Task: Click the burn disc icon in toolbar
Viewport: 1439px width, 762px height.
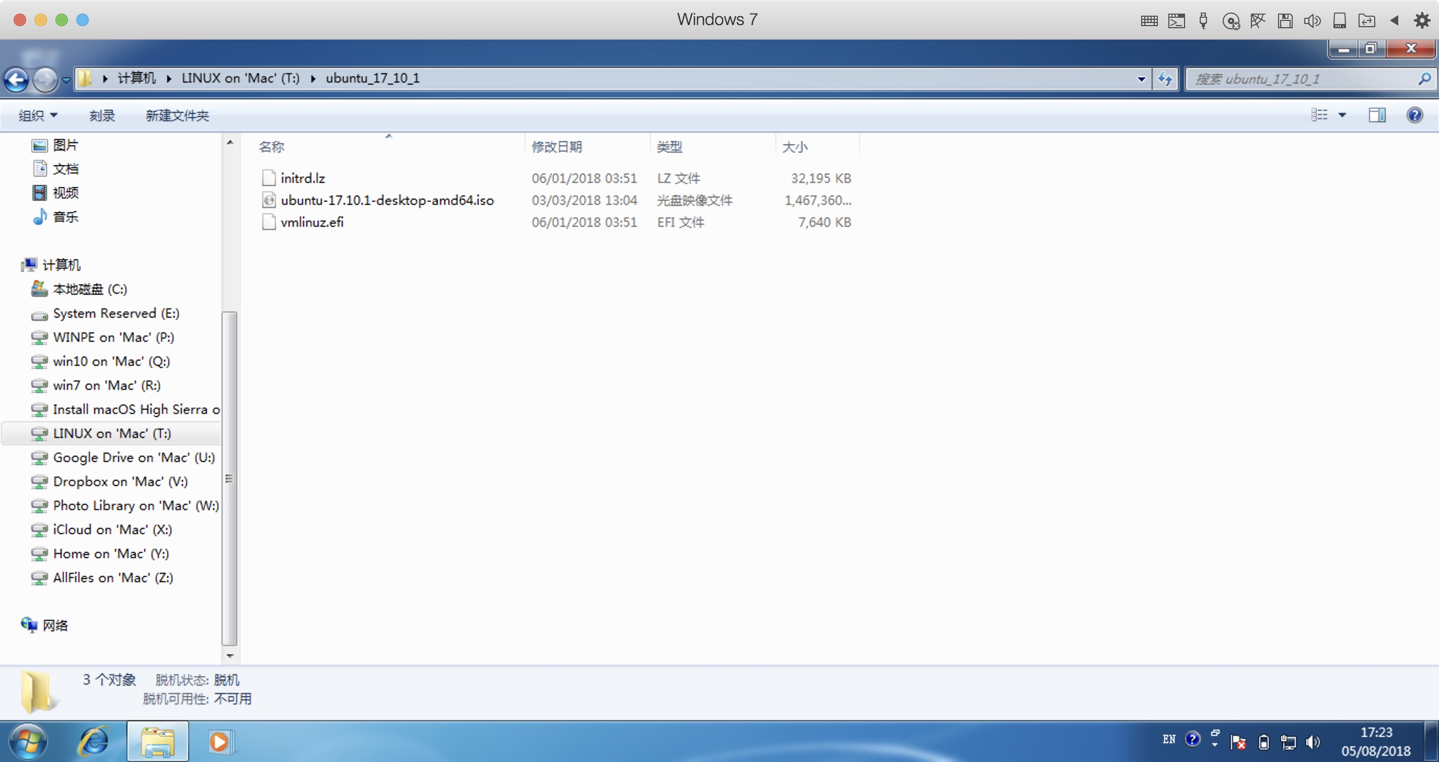Action: click(x=103, y=116)
